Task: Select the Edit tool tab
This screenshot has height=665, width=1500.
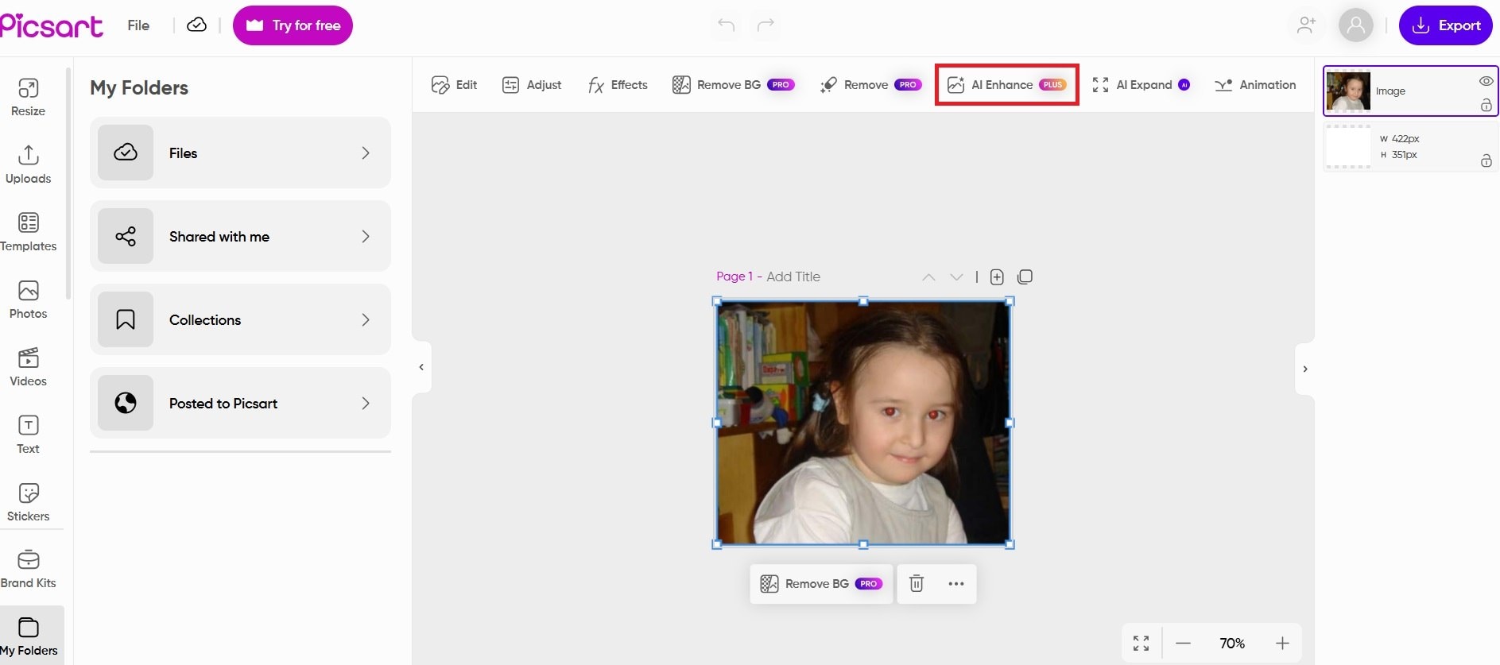Action: click(454, 85)
